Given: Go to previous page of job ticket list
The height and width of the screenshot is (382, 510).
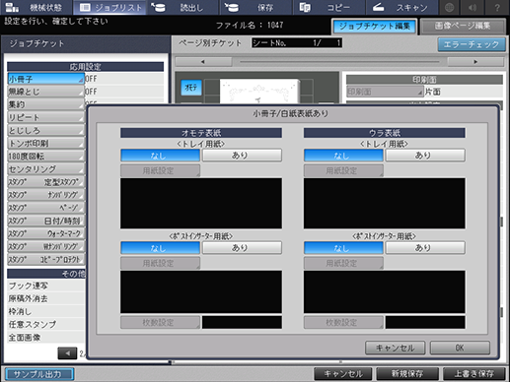Looking at the screenshot, I should 67,353.
